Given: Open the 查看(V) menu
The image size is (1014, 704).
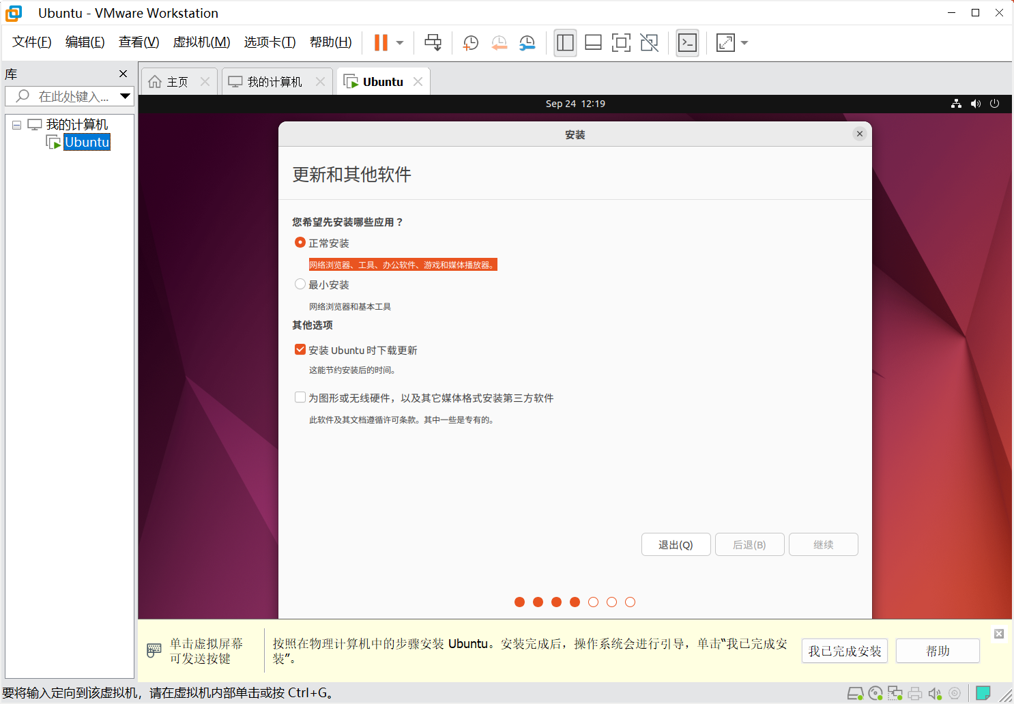Looking at the screenshot, I should pyautogui.click(x=139, y=42).
